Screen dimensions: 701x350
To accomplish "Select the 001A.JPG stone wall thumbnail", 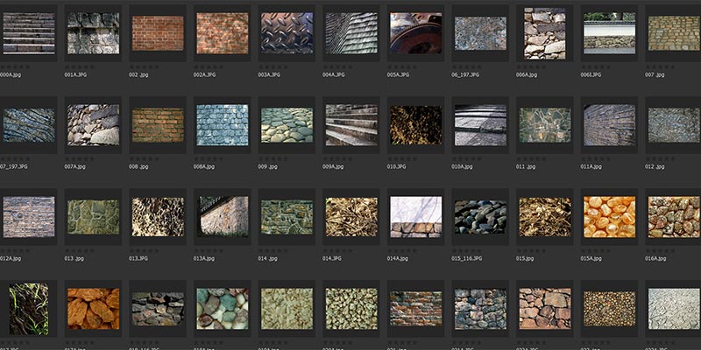I will click(x=94, y=33).
